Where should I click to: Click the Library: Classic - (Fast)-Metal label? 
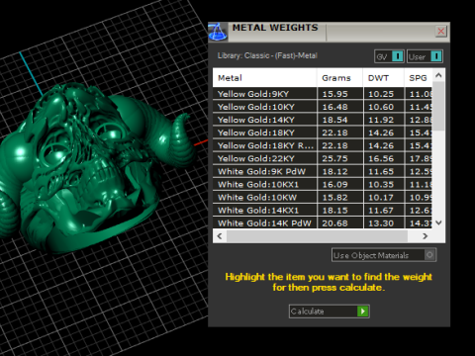(x=267, y=55)
